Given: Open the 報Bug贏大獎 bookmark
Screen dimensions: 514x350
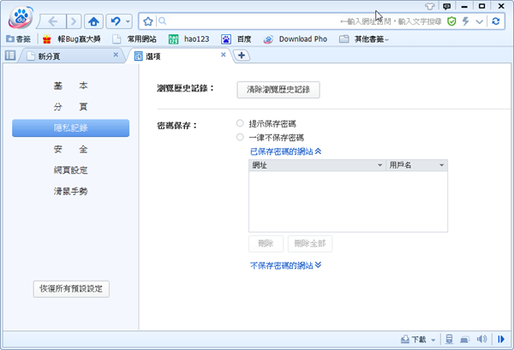Looking at the screenshot, I should pos(72,39).
